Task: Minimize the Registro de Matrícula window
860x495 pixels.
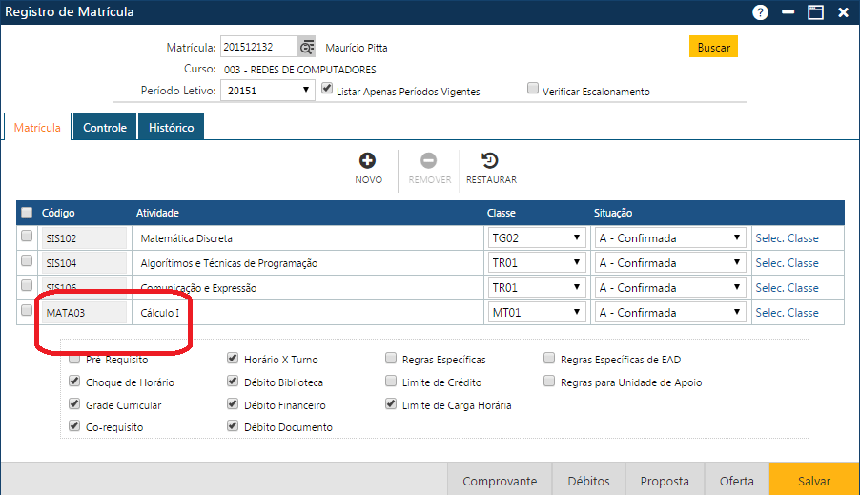Action: 788,12
